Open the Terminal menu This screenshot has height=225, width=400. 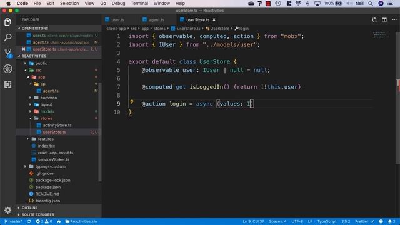[x=139, y=3]
